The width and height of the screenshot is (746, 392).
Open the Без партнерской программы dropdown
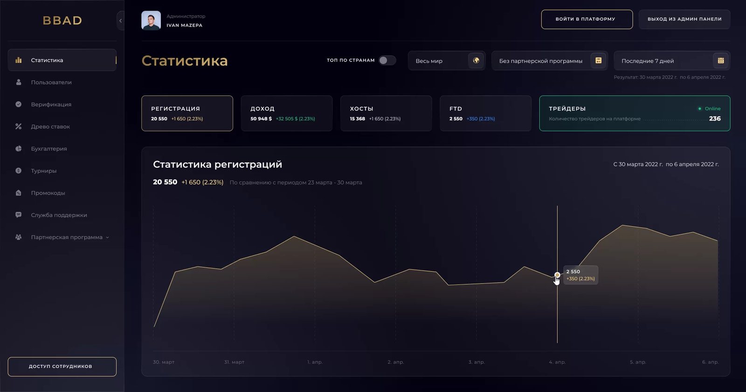click(x=550, y=61)
